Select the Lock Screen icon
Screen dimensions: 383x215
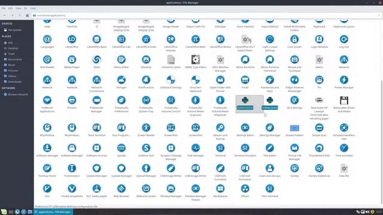point(294,39)
